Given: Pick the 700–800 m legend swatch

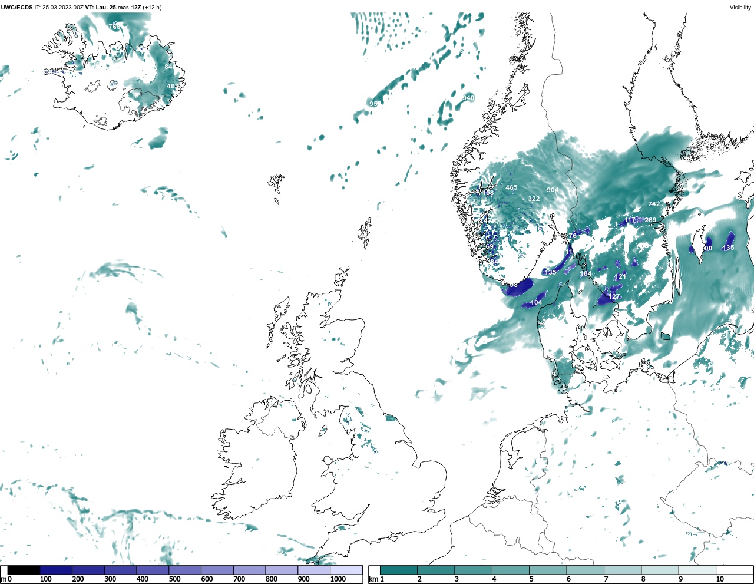Looking at the screenshot, I should point(249,570).
